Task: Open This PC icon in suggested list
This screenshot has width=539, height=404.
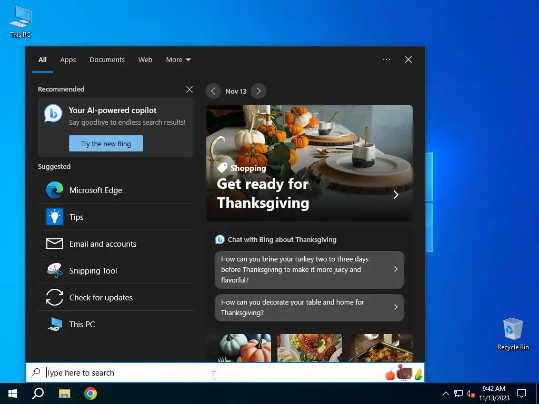Action: click(55, 324)
